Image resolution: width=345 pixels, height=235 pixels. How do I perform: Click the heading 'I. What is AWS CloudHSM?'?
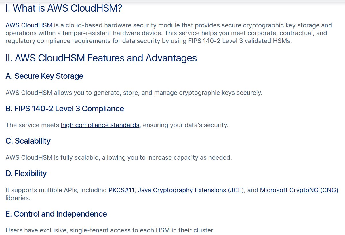point(64,8)
